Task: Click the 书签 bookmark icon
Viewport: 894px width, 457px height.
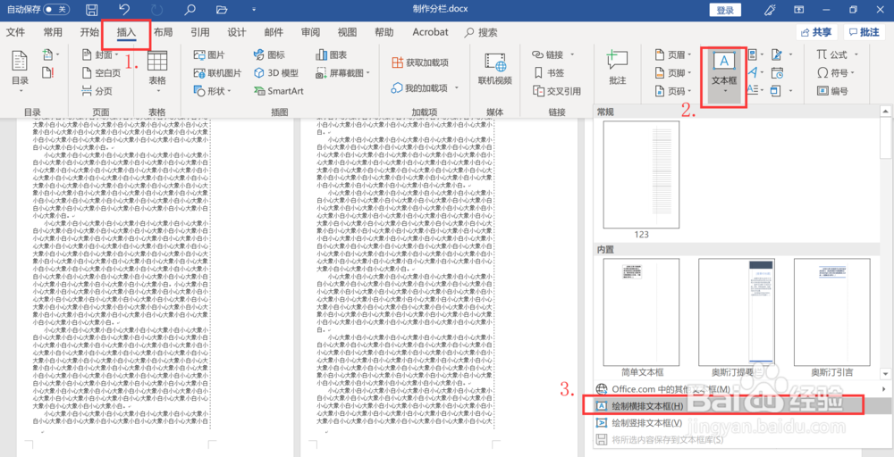Action: pos(549,73)
